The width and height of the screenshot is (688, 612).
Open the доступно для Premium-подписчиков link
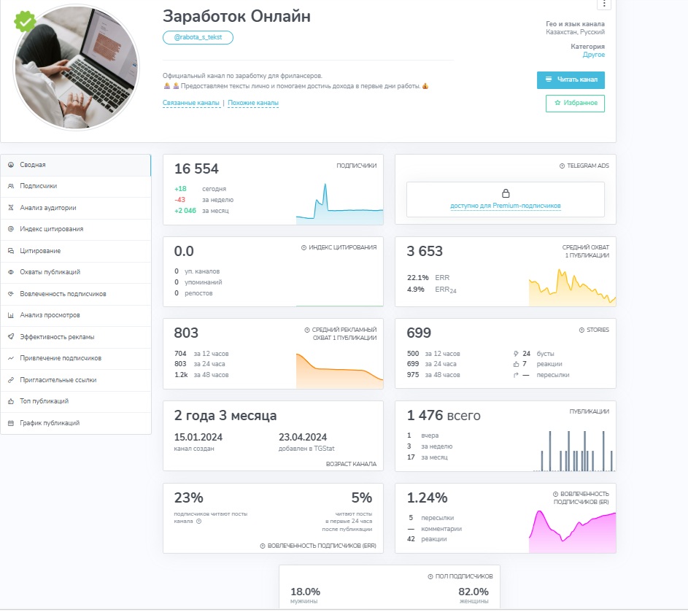(x=506, y=206)
